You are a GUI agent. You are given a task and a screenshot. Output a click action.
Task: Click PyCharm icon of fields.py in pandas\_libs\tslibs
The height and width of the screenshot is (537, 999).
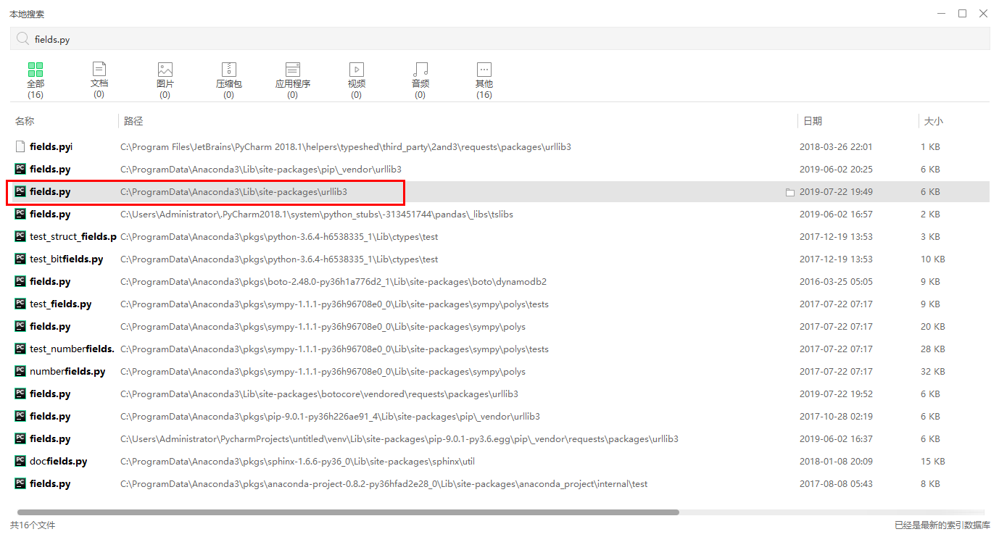click(x=20, y=214)
